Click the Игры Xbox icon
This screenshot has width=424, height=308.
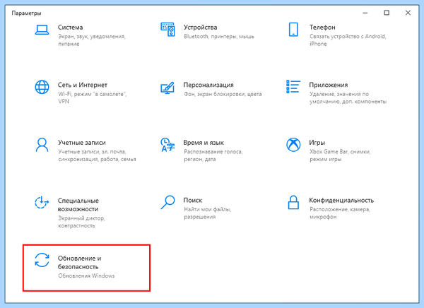(293, 145)
